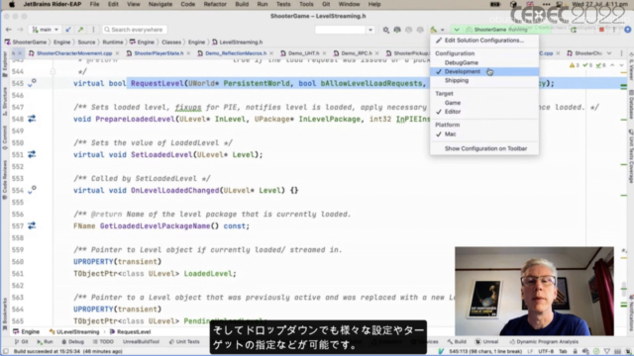Open the UnrealBuildTool tool window

tap(141, 342)
